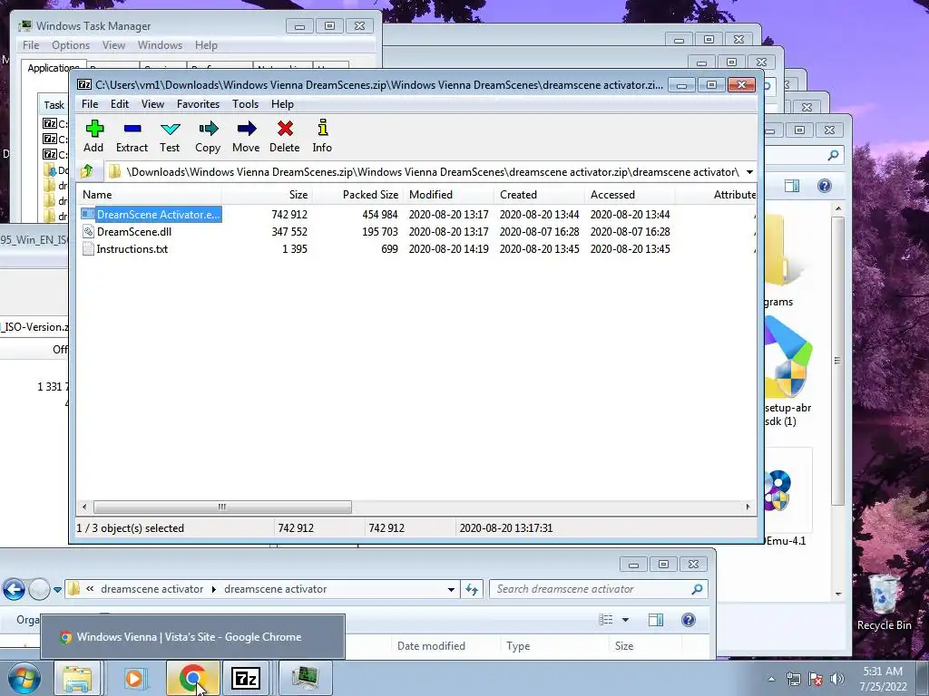Open Windows Explorer from the taskbar

pyautogui.click(x=77, y=678)
